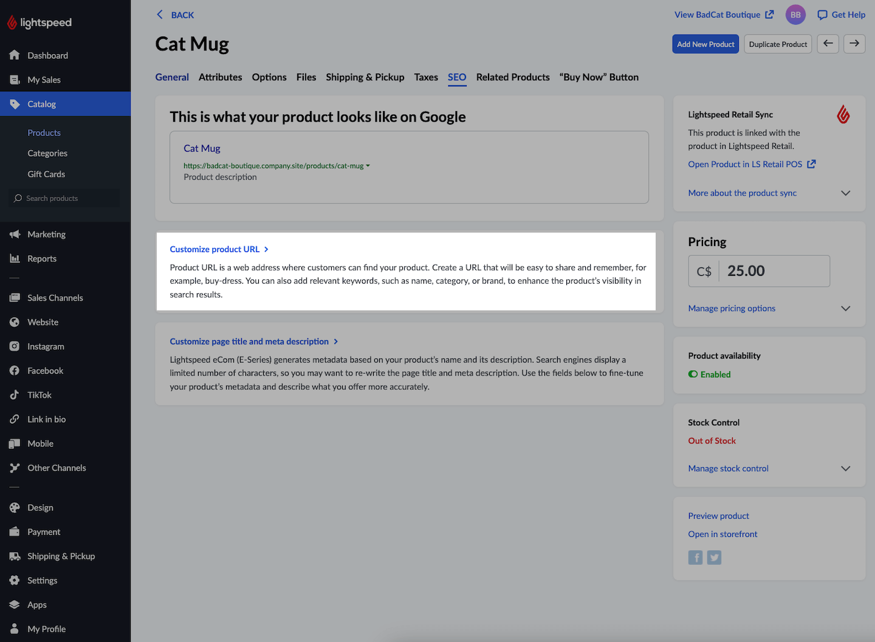Share product via Twitter icon

tap(715, 558)
